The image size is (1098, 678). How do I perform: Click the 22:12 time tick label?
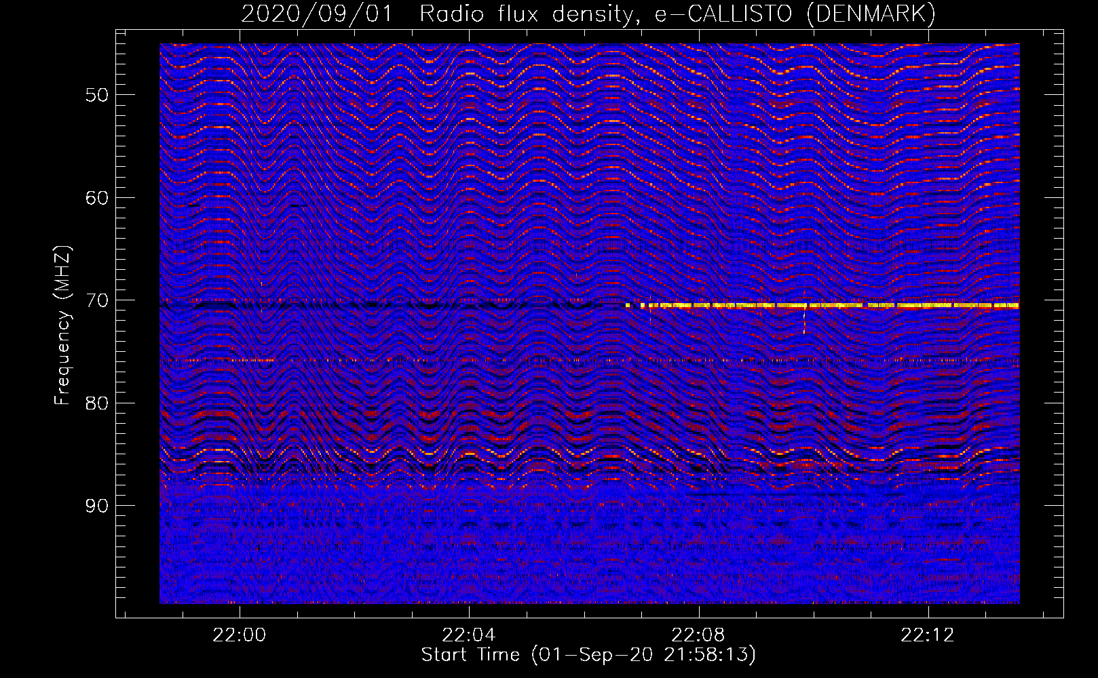click(x=928, y=635)
